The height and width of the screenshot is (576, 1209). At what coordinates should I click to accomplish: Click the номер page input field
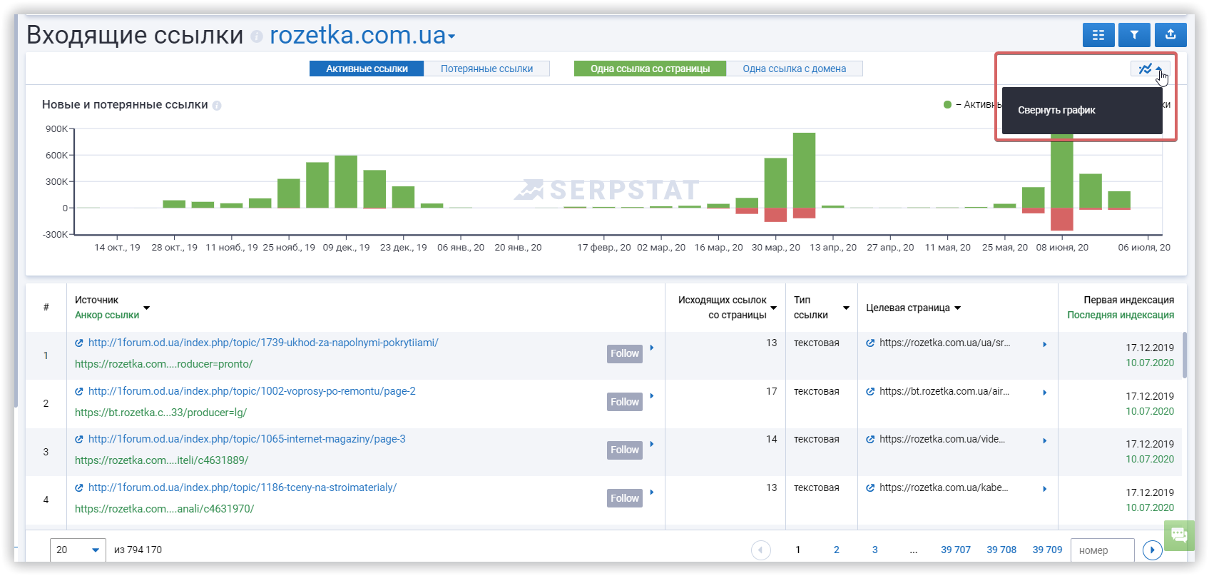1103,550
